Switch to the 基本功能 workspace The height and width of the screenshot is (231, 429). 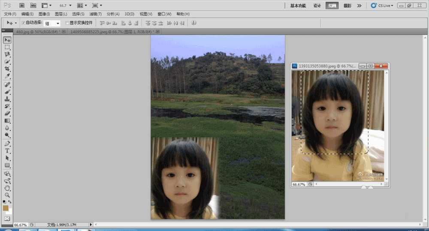pyautogui.click(x=298, y=6)
